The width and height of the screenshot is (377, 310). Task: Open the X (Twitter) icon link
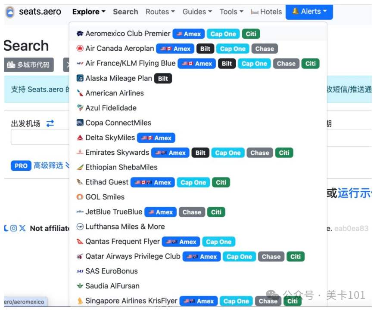coord(22,228)
